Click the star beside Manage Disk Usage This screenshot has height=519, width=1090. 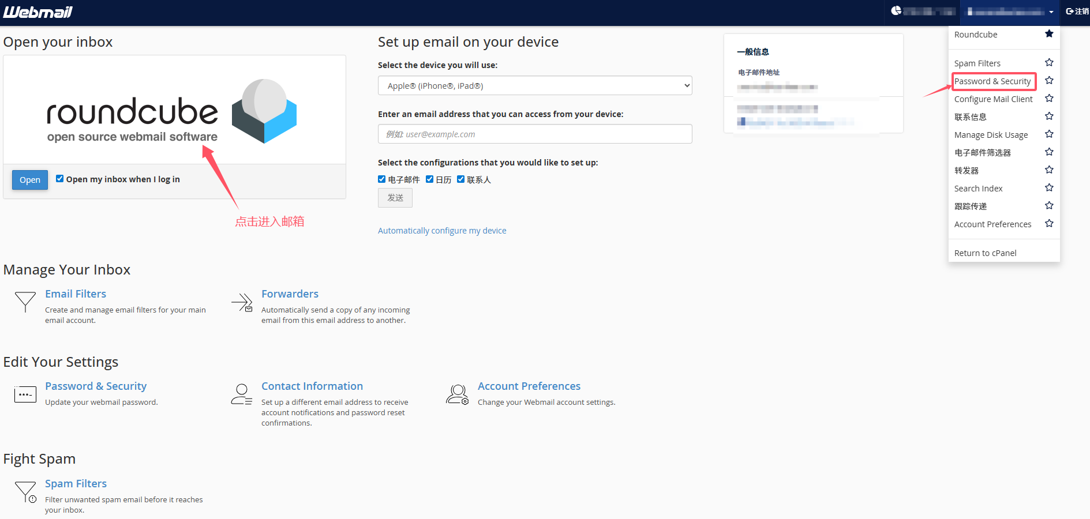coord(1049,134)
